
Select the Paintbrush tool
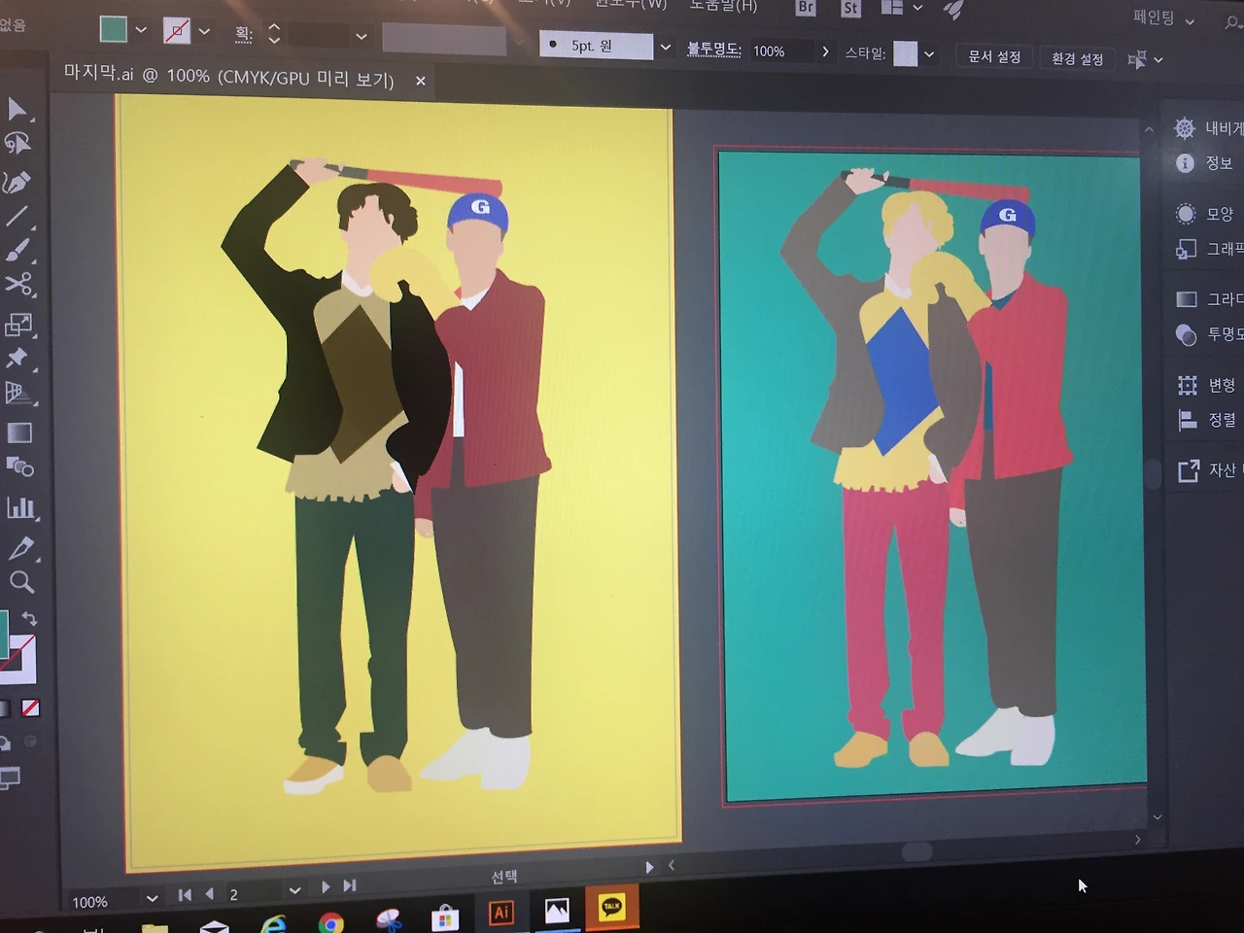click(17, 250)
